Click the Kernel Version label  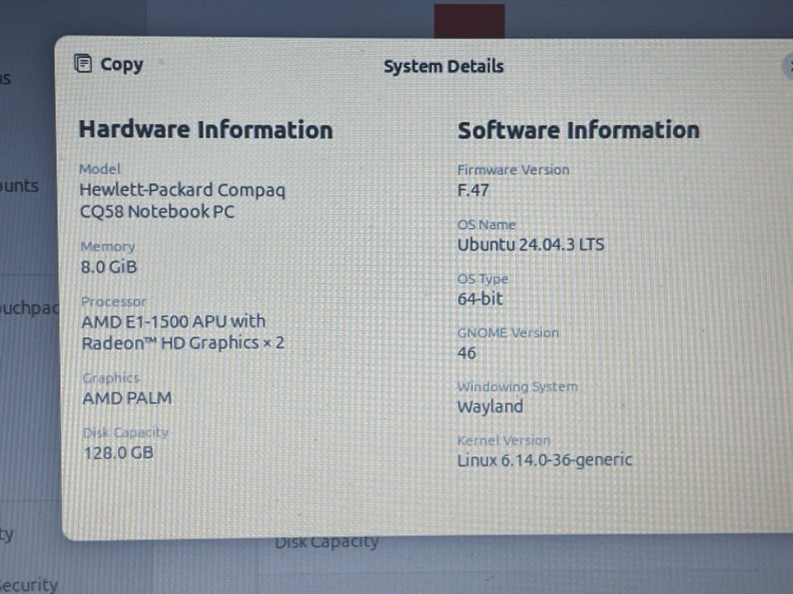[504, 441]
